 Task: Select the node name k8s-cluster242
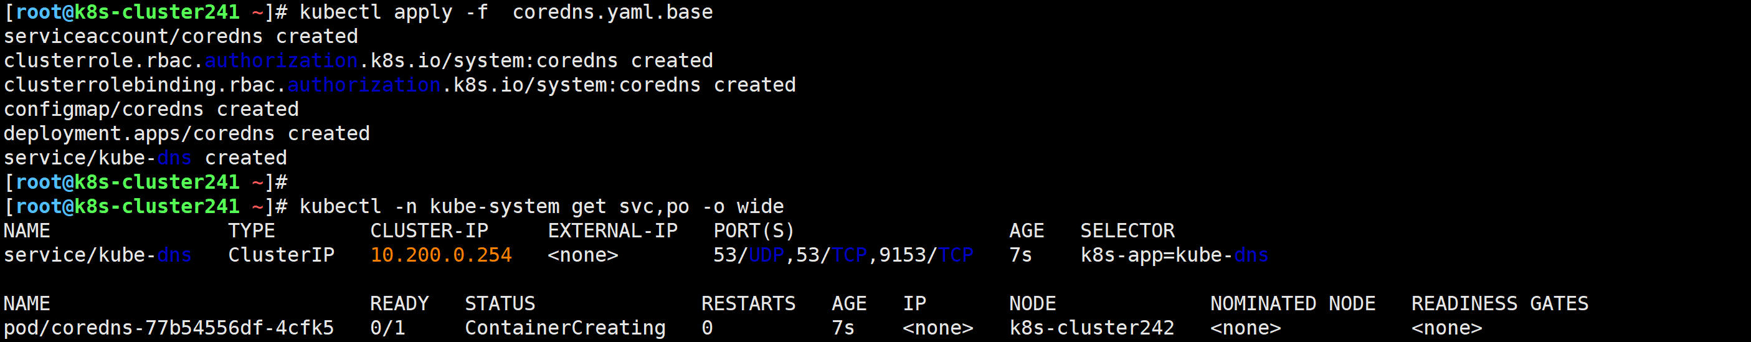click(1091, 328)
